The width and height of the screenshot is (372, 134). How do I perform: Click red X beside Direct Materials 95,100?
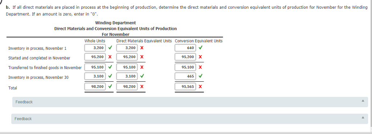pos(142,67)
